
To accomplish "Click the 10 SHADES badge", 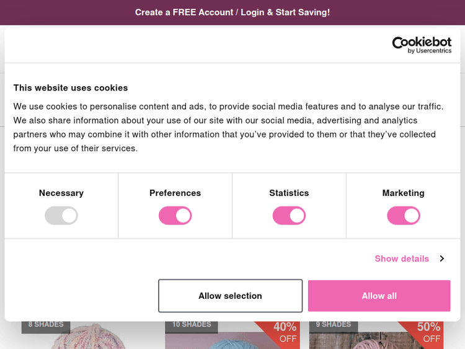I will tap(192, 325).
